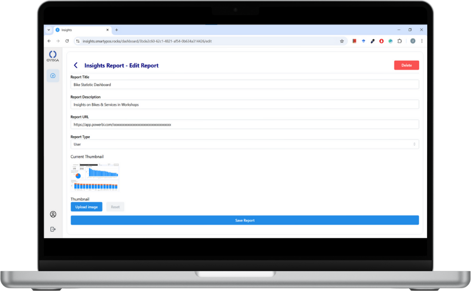This screenshot has width=471, height=291.
Task: Click into the Report Title field
Action: tap(245, 85)
